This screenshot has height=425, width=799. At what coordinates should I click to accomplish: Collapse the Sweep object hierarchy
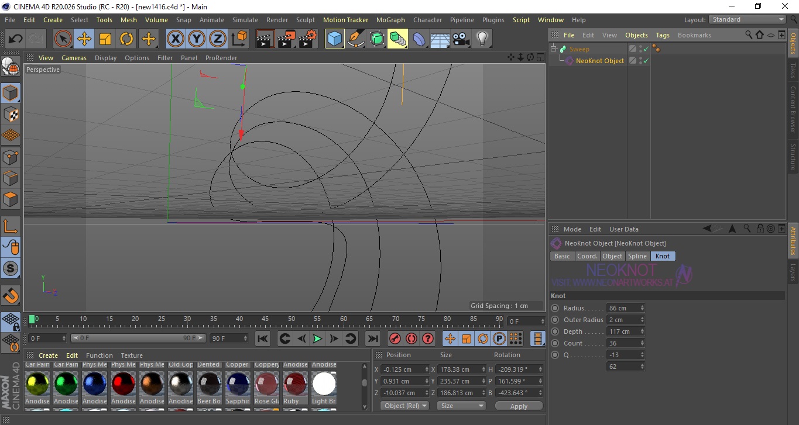pyautogui.click(x=554, y=49)
